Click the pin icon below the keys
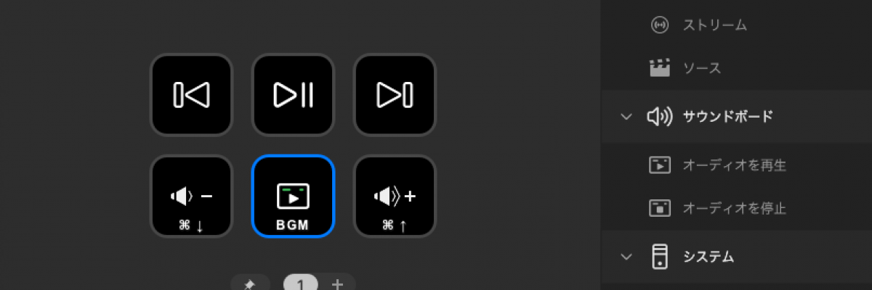 [x=249, y=284]
